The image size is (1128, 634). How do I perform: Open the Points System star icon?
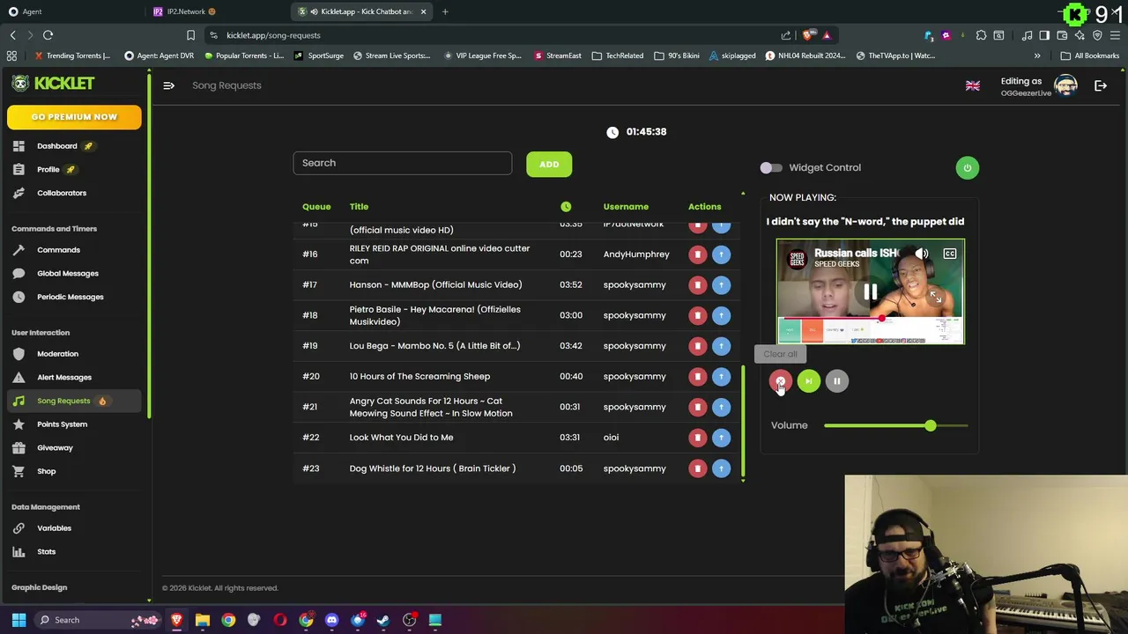(19, 424)
